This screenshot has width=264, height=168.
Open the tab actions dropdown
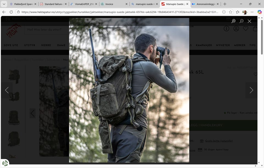point(4,4)
